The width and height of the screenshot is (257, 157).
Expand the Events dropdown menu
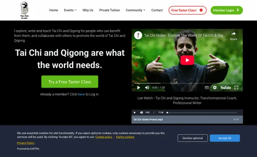[70, 10]
